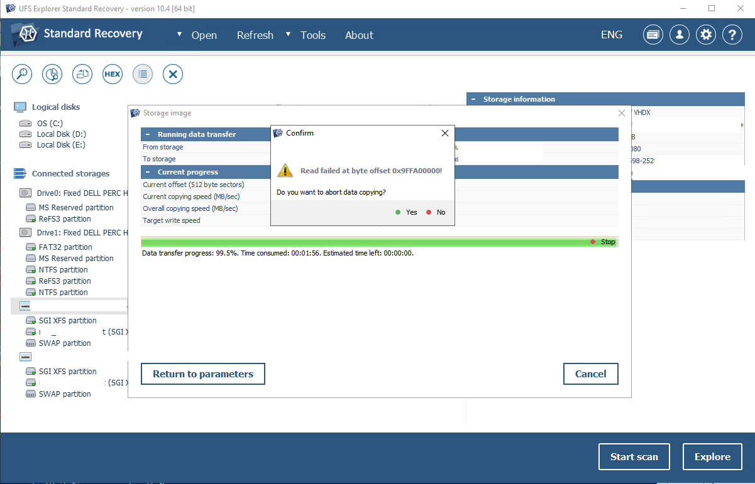755x484 pixels.
Task: Open settings via the gear icon
Action: (x=706, y=35)
